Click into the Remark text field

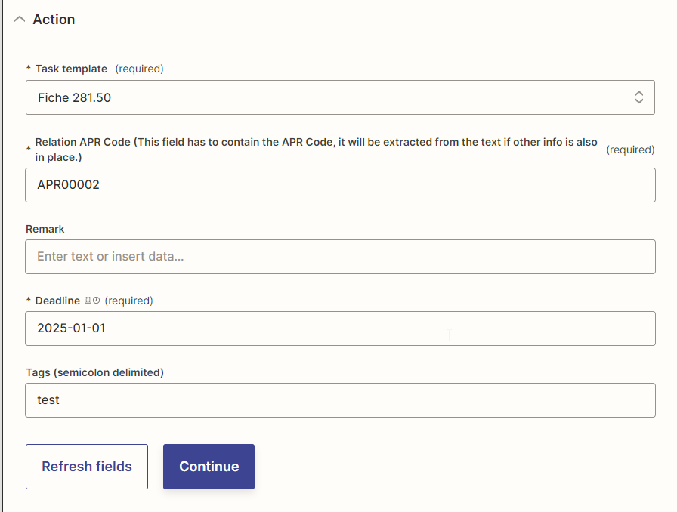click(340, 257)
